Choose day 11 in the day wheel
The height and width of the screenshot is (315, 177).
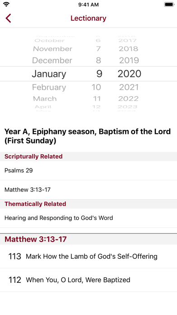click(x=97, y=99)
